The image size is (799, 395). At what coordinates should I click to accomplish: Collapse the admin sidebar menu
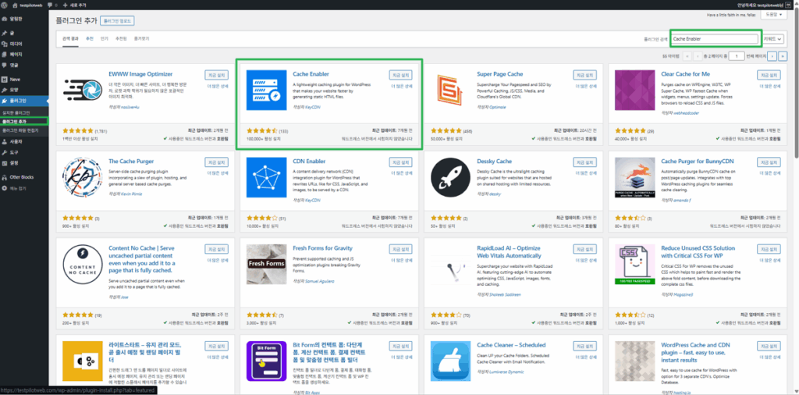click(17, 188)
